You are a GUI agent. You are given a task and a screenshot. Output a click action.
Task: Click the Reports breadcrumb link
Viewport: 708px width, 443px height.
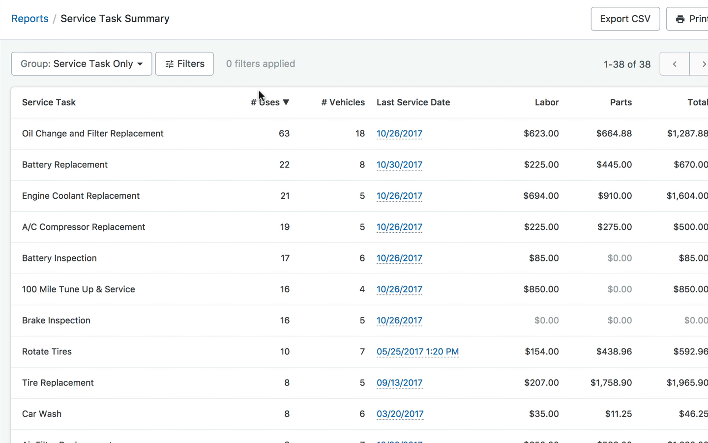30,19
